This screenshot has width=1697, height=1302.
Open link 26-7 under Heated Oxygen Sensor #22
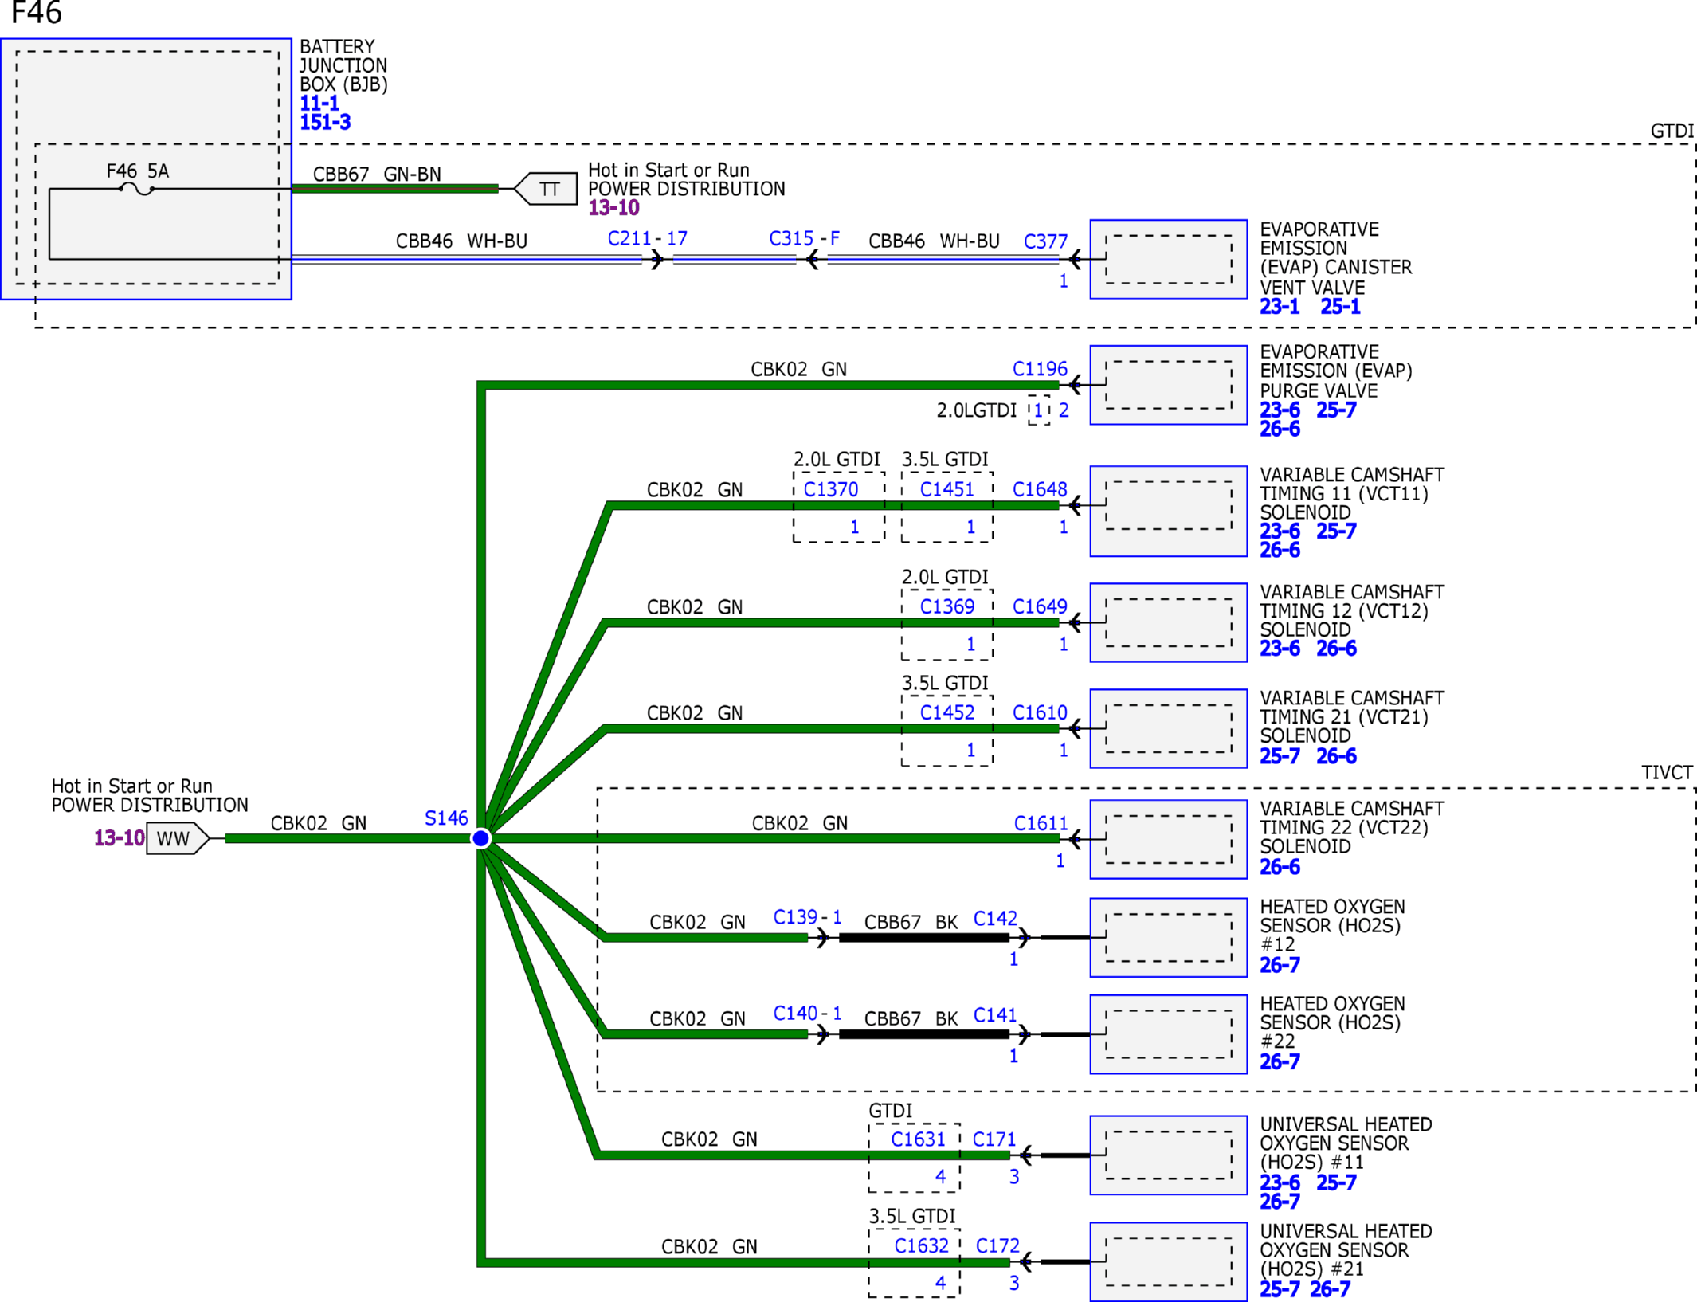click(1280, 1061)
